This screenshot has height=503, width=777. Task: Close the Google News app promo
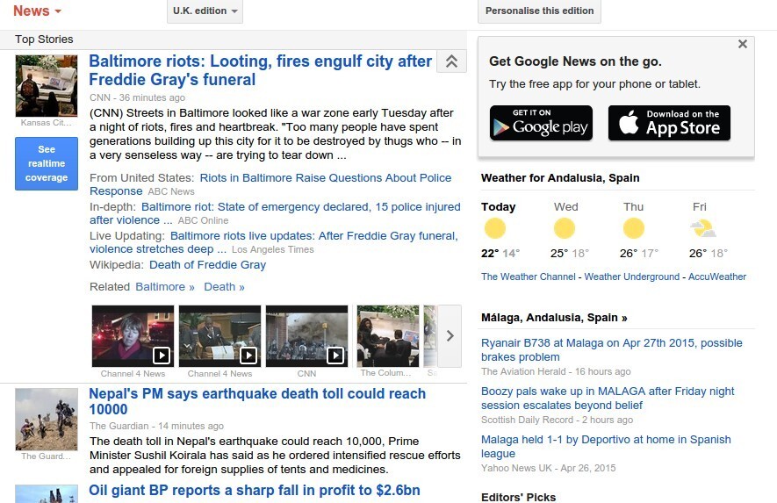click(742, 44)
